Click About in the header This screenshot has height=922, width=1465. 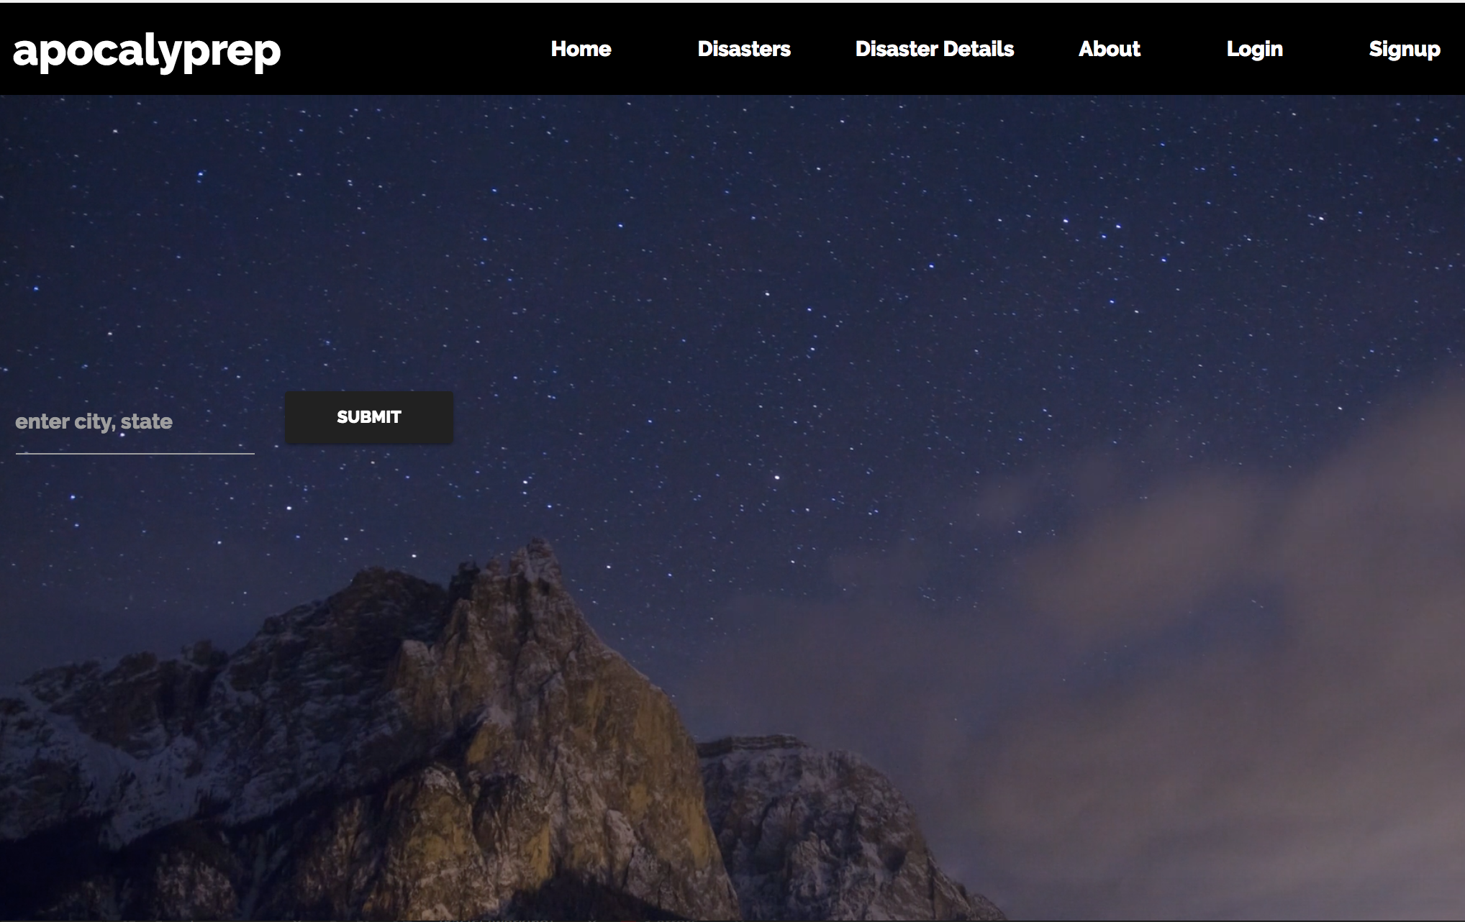pos(1109,49)
